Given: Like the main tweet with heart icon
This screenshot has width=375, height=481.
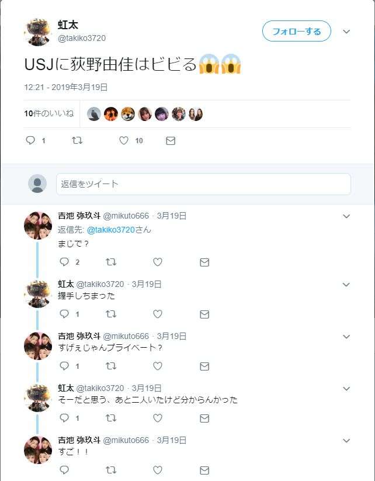Looking at the screenshot, I should coord(124,140).
